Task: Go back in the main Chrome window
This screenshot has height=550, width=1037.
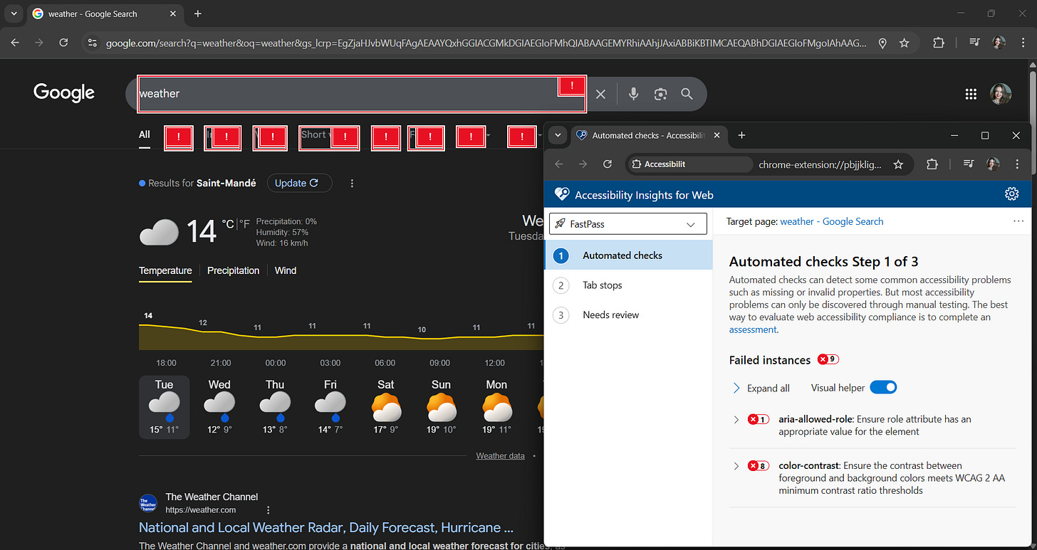Action: [15, 43]
